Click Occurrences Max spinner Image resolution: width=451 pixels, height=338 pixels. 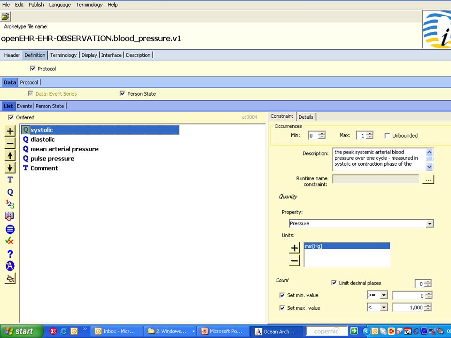point(370,135)
